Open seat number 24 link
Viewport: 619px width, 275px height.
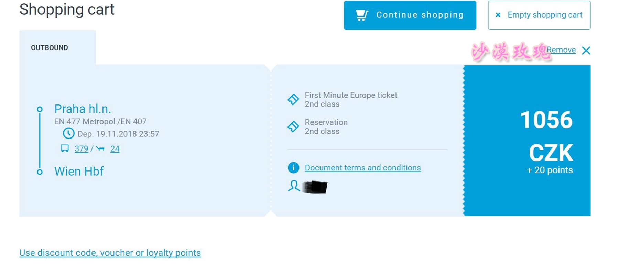[x=115, y=149]
